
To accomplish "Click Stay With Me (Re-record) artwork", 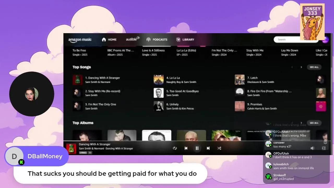I will (x=77, y=93).
